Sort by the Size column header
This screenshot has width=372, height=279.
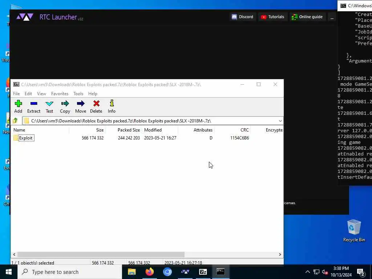click(x=87, y=130)
